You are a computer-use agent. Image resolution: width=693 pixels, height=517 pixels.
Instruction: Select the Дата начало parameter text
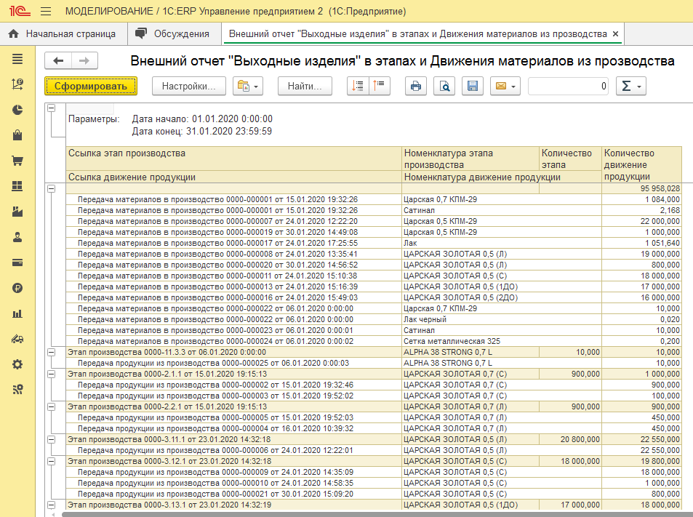pos(202,119)
